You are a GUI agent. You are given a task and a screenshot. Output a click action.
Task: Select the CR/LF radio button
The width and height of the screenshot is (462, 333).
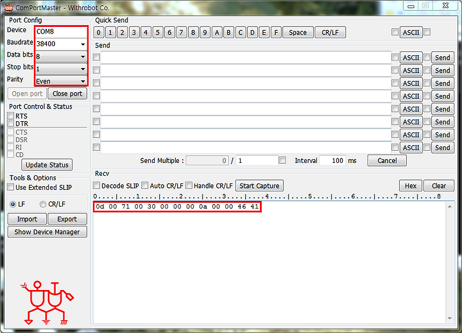(43, 204)
